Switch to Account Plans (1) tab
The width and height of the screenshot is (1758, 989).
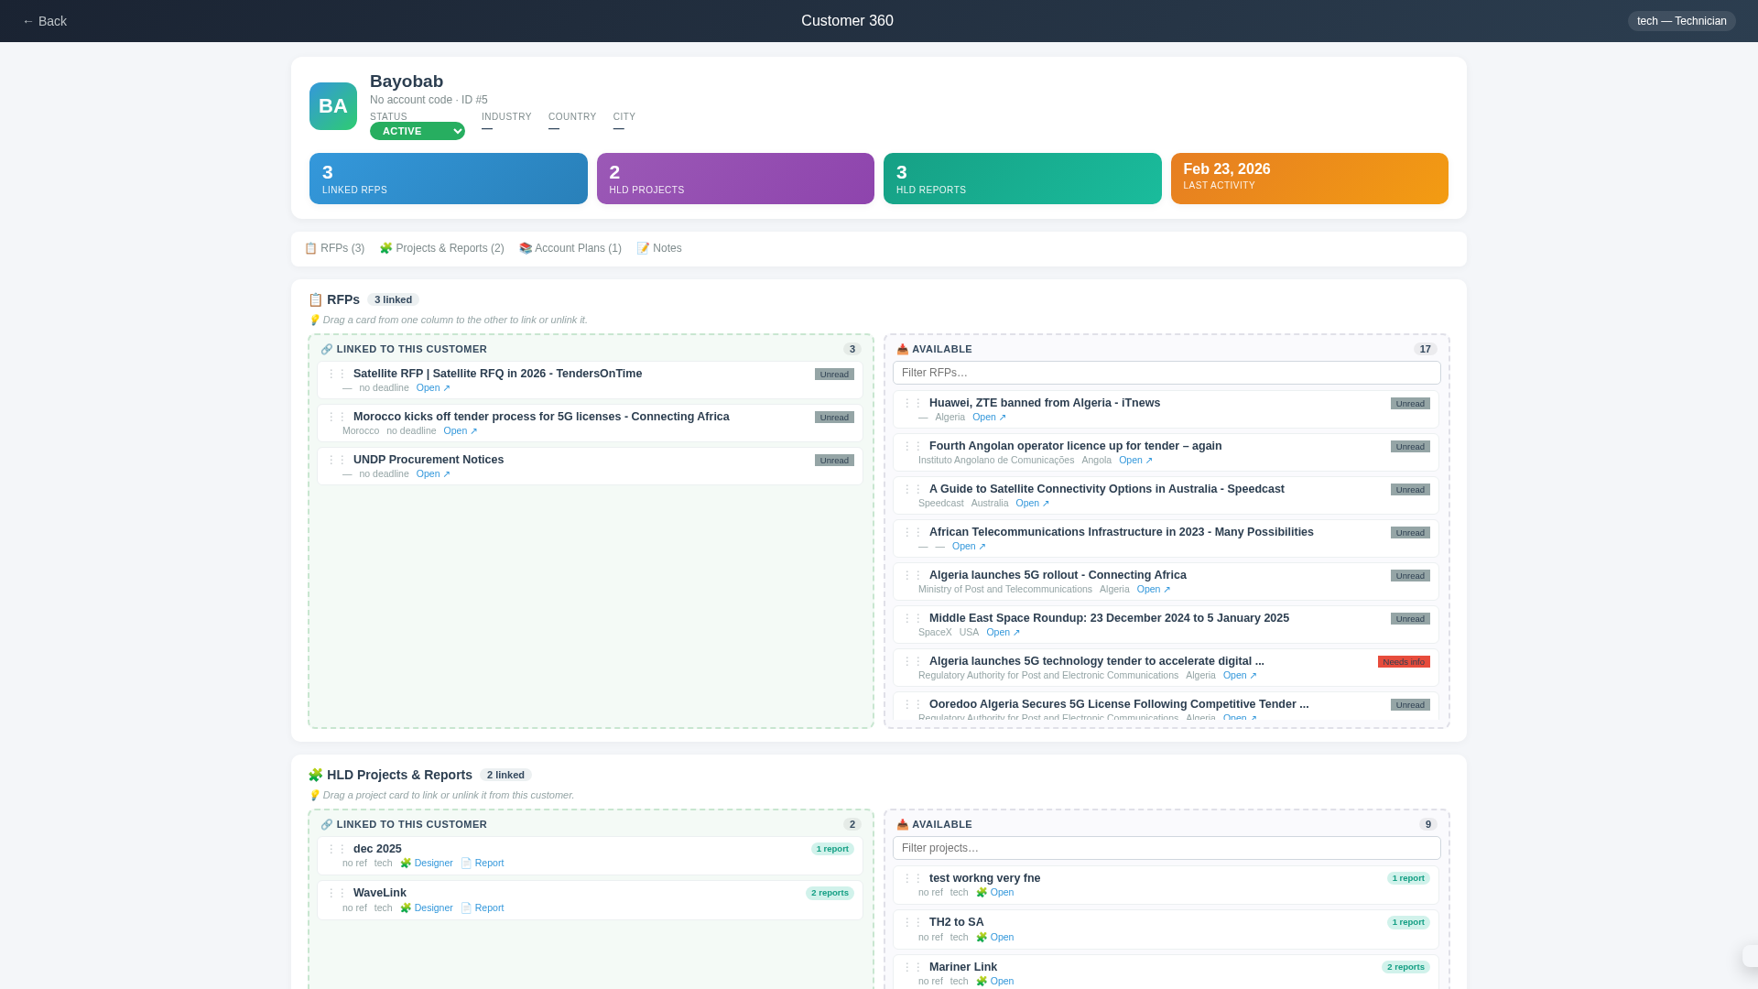coord(570,248)
